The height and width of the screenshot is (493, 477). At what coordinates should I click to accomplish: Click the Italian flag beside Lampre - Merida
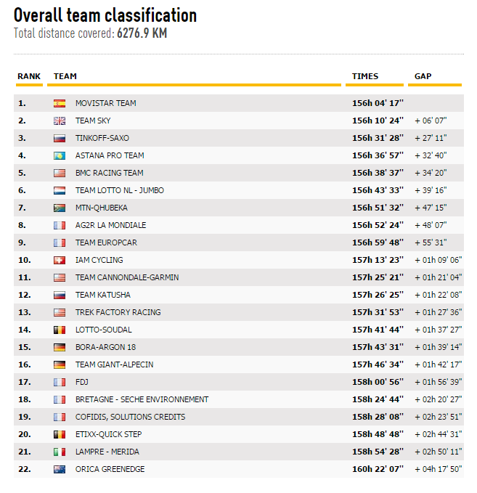[60, 452]
